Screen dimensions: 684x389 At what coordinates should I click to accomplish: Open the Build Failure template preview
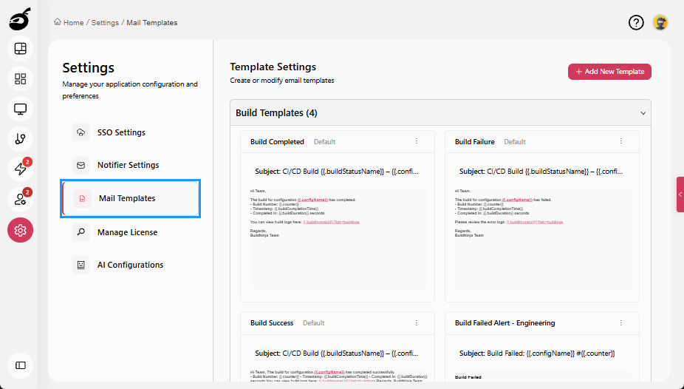coord(542,238)
